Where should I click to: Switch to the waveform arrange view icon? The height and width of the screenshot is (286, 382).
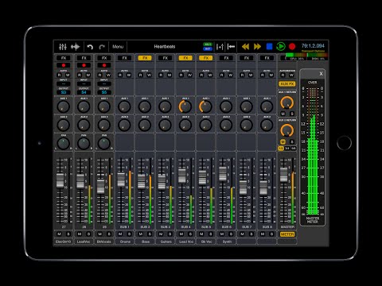coord(76,47)
